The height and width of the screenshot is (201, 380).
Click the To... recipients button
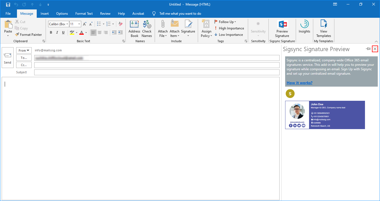point(24,58)
